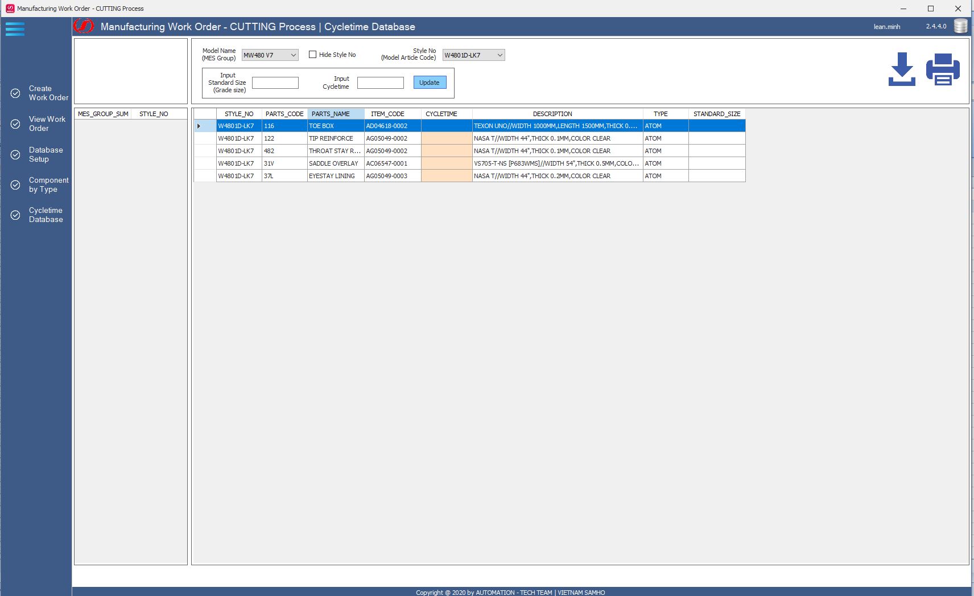Click checkmark icon beside Cycletime Database
974x596 pixels.
click(15, 215)
